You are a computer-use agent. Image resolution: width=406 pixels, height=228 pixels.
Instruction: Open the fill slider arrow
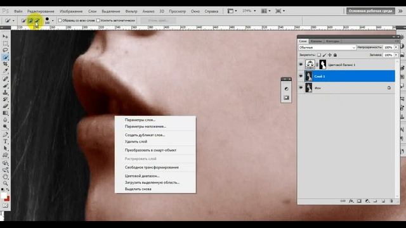point(396,55)
